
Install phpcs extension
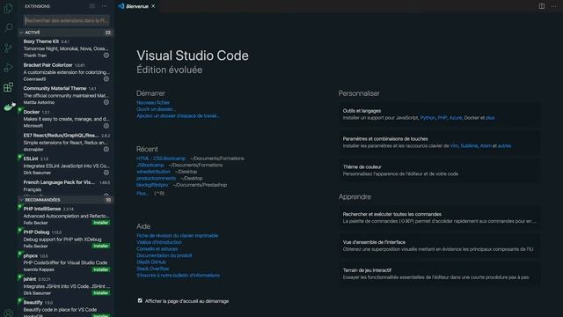point(100,269)
